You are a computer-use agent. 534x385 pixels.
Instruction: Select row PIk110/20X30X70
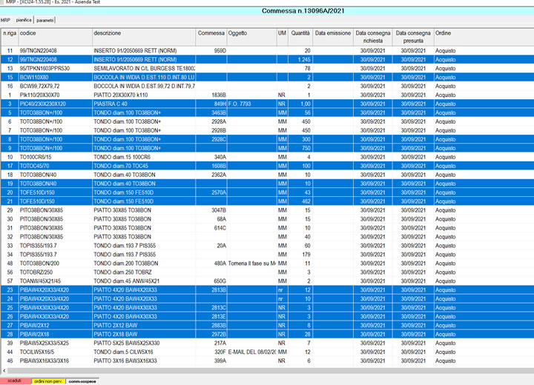pos(268,95)
